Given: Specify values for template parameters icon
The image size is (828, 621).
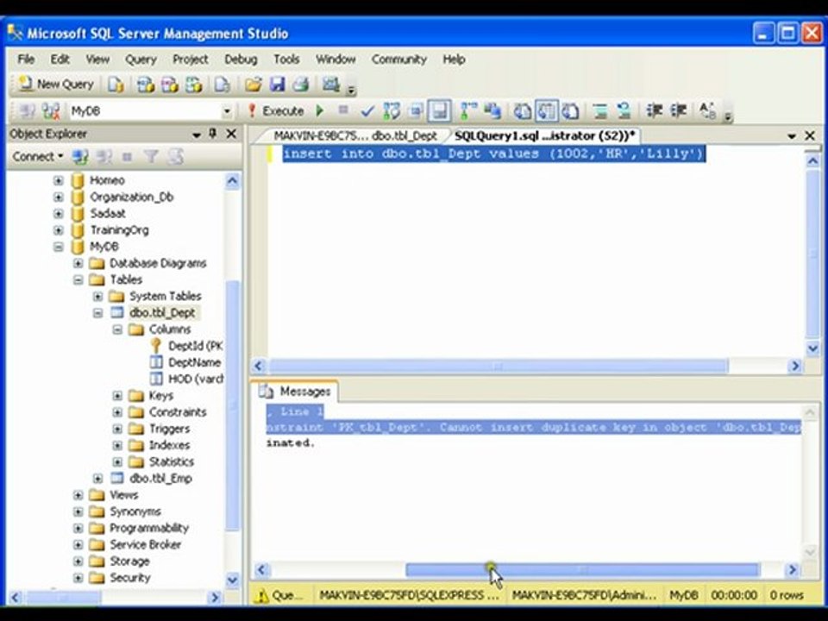Looking at the screenshot, I should coord(707,111).
